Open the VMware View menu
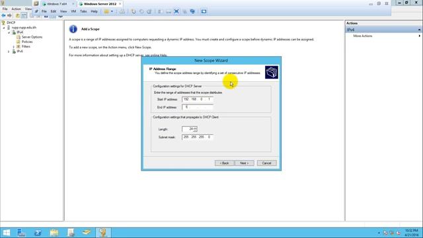Image resolution: width=423 pixels, height=238 pixels. pos(63,11)
